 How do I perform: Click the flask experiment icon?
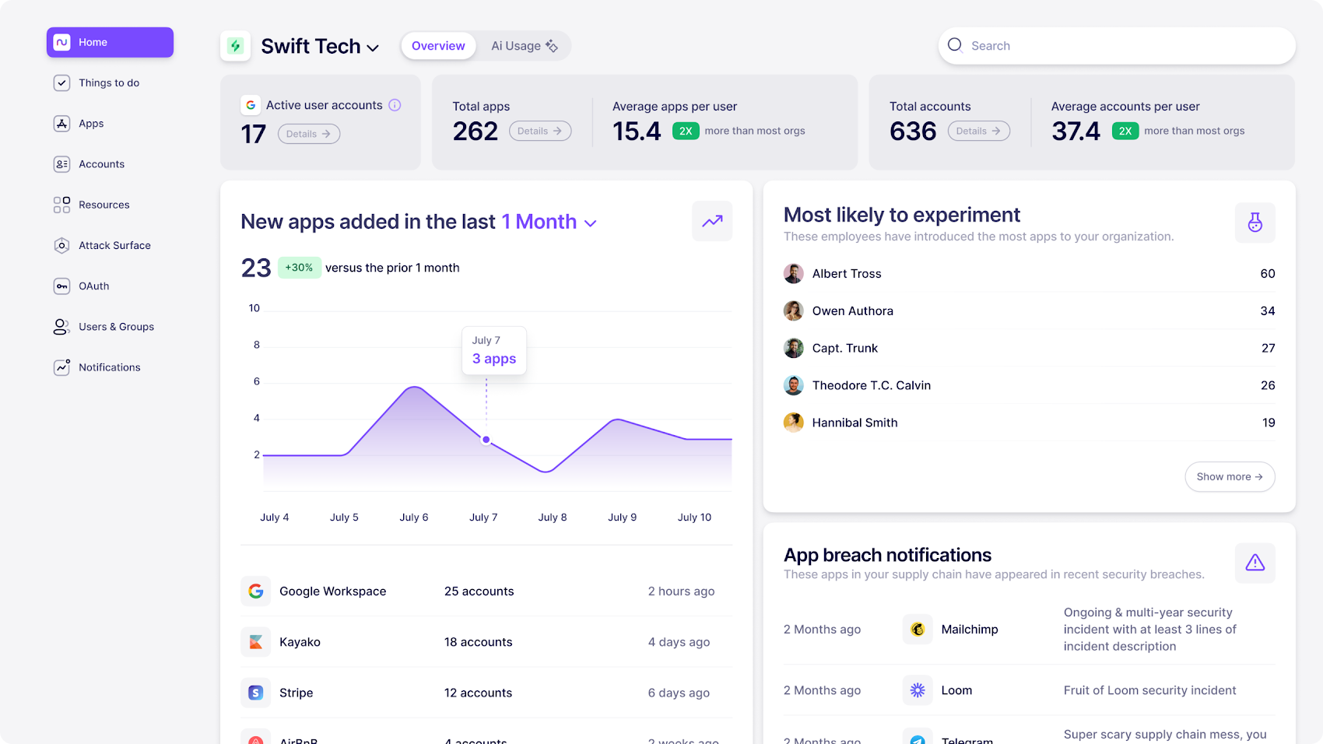tap(1255, 223)
